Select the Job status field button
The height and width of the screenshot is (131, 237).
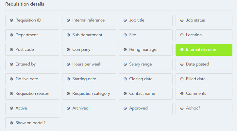click(204, 21)
